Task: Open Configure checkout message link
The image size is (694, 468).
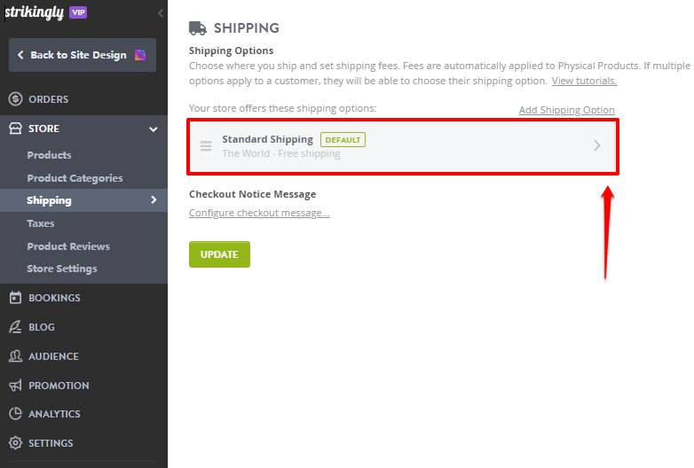Action: pos(259,213)
